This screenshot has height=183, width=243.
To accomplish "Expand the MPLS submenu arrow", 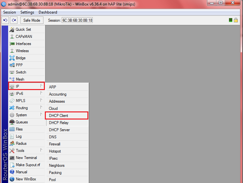I will click(41, 100).
